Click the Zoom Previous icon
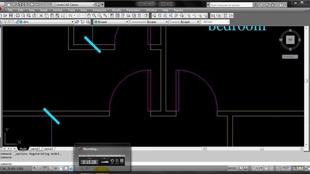310x174 pixels. click(x=105, y=15)
